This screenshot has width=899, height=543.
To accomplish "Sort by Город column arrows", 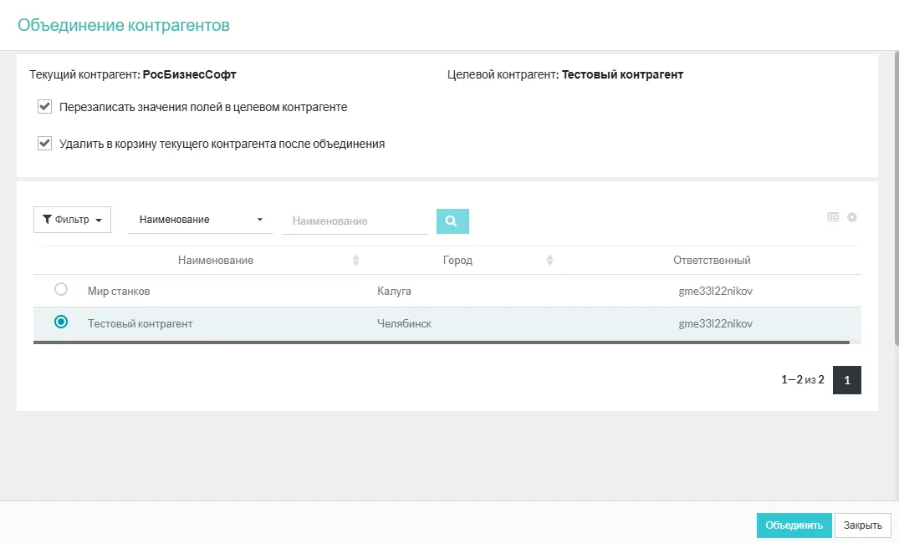I will click(549, 261).
